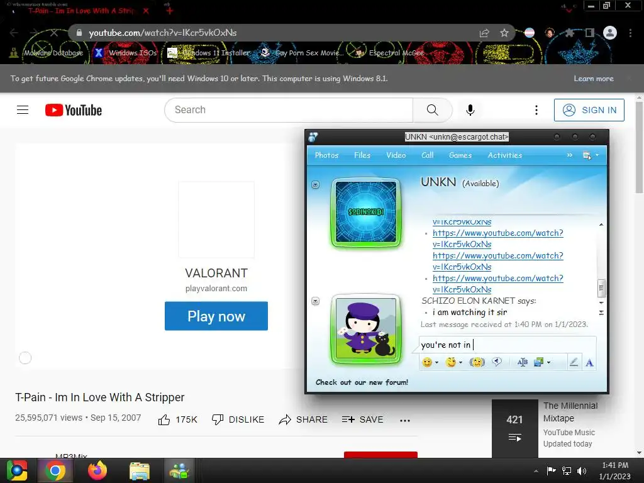Click the YouTube search magnifier button

click(x=433, y=109)
